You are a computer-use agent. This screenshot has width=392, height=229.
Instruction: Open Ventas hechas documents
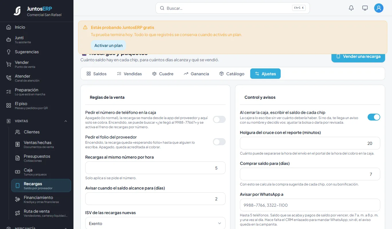click(x=41, y=144)
